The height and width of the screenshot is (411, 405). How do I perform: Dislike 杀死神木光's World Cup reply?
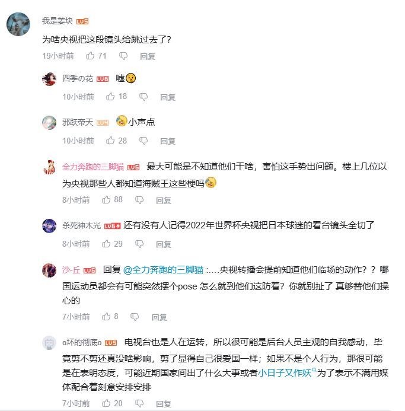click(139, 244)
